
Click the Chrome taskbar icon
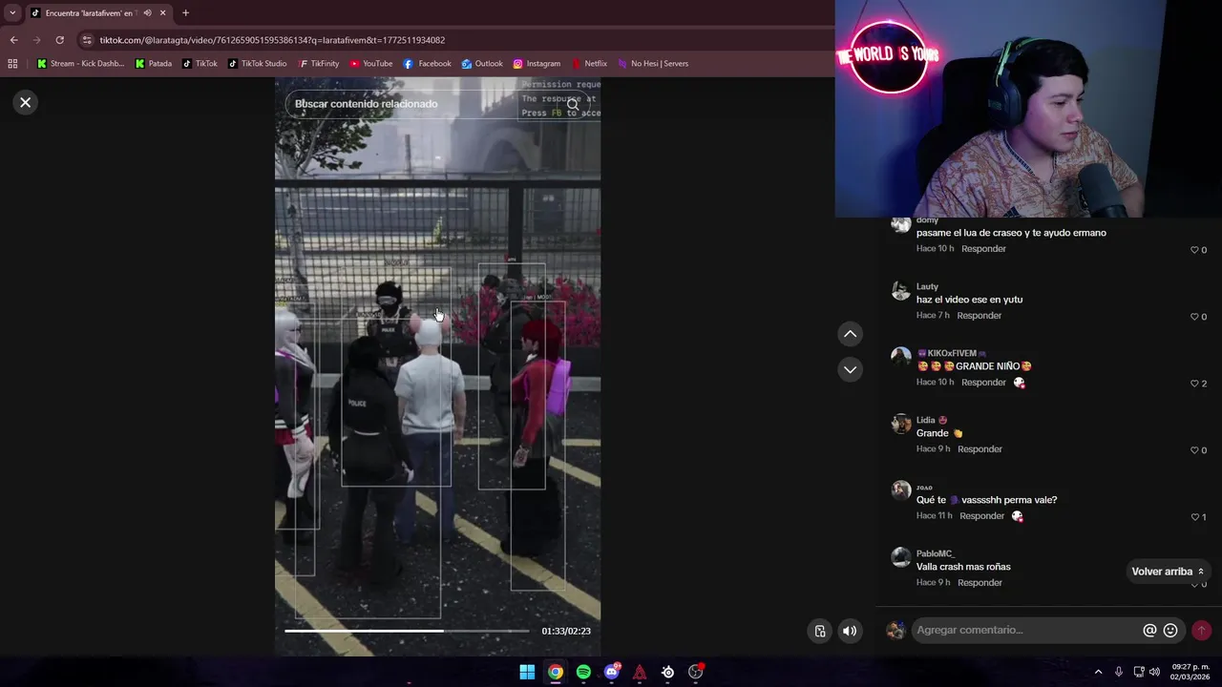click(555, 672)
